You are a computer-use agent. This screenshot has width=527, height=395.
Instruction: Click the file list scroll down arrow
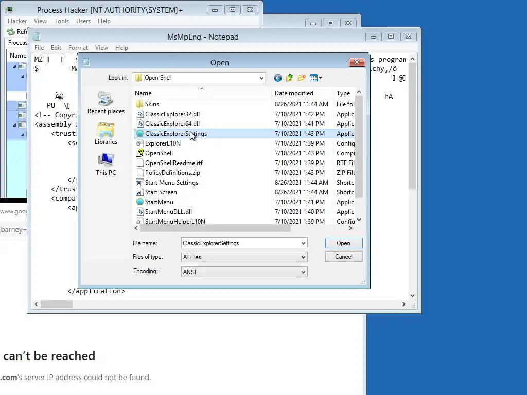pos(359,220)
